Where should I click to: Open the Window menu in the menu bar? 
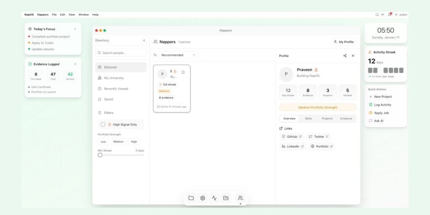[x=84, y=15]
